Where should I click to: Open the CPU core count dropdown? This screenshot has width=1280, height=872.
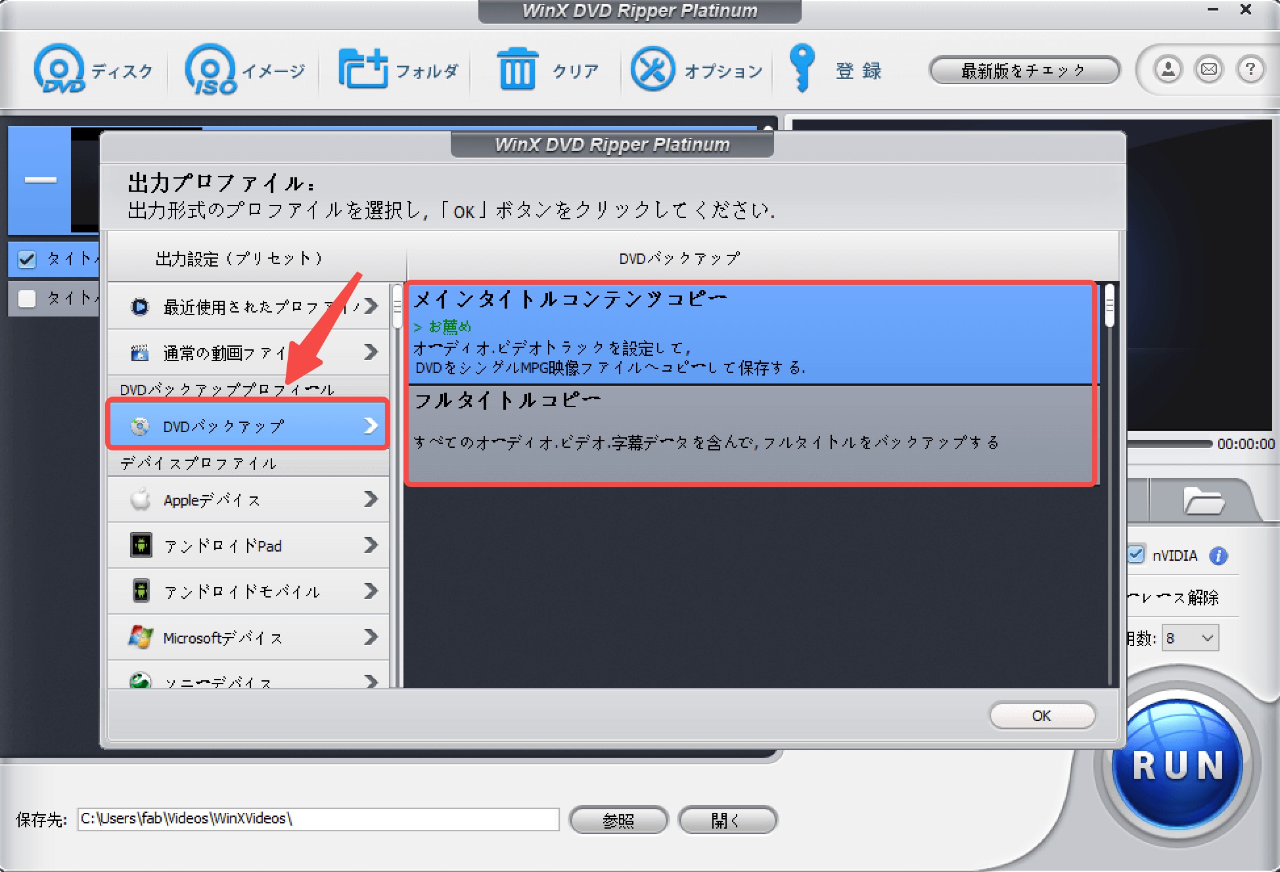pos(1191,638)
